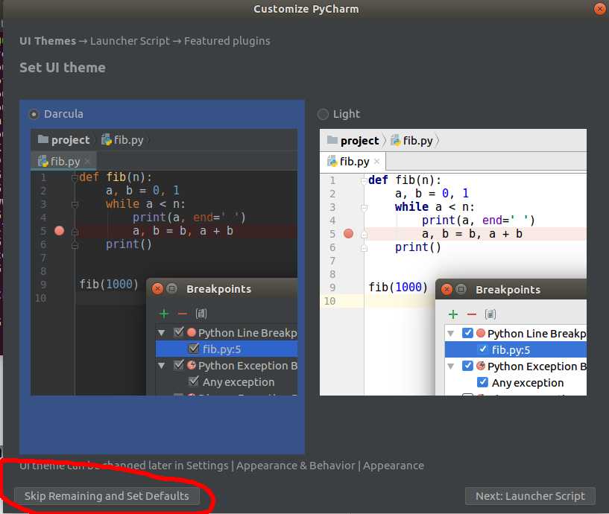The width and height of the screenshot is (609, 514).
Task: Click Python file icon in Light breadcrumb
Action: [396, 140]
